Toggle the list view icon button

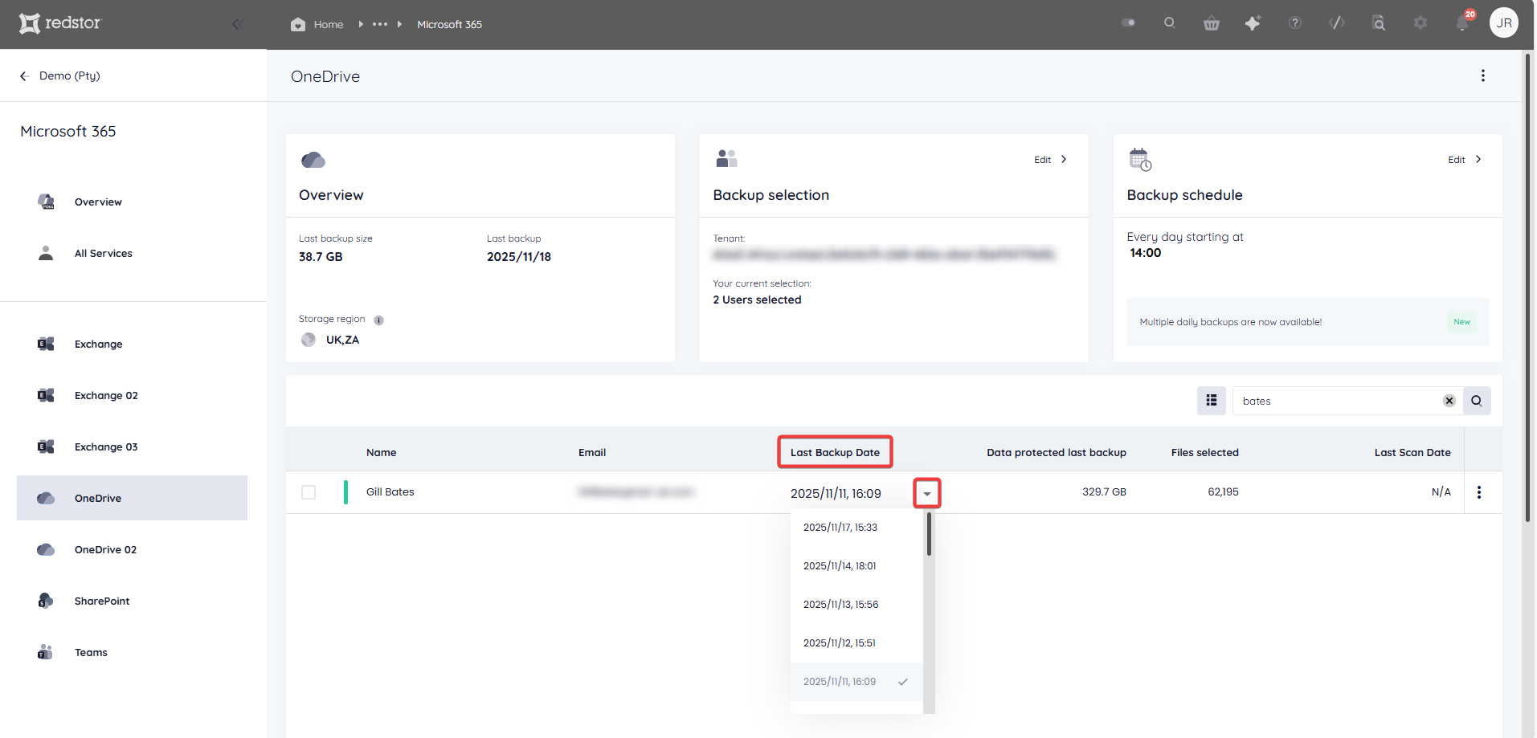(1212, 401)
